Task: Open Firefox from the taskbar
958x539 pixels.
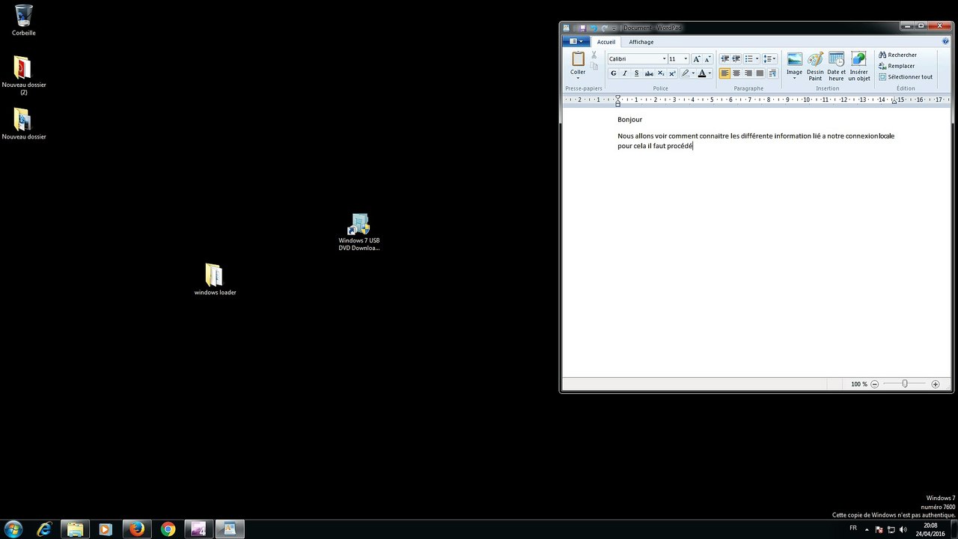Action: pyautogui.click(x=136, y=529)
